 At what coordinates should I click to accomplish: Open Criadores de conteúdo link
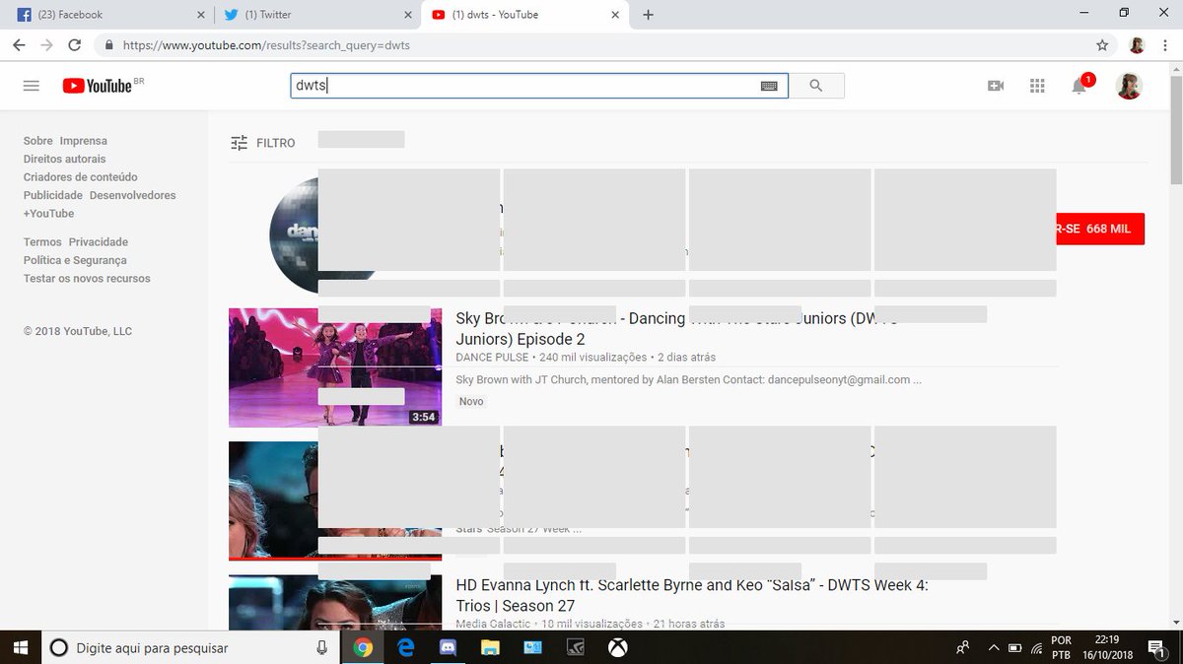(81, 177)
